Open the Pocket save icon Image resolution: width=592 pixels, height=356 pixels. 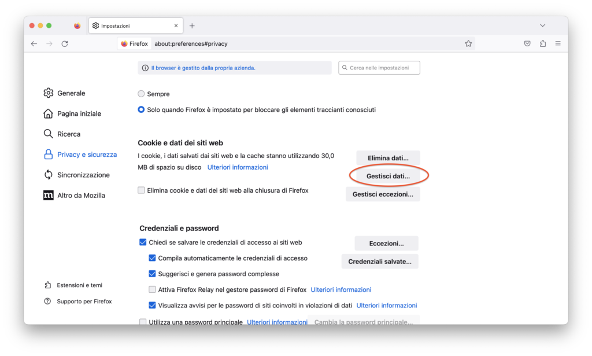point(527,44)
